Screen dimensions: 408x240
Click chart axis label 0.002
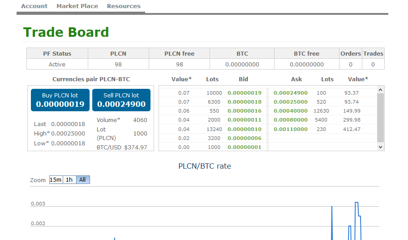pos(38,223)
